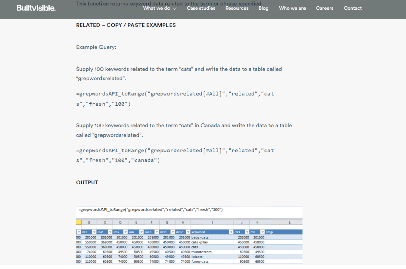The height and width of the screenshot is (269, 406).
Task: Select the first grepwordsAPI_toRange formula without canada
Action: (175, 98)
